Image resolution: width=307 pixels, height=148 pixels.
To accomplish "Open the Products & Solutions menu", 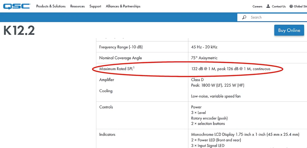I will [51, 6].
